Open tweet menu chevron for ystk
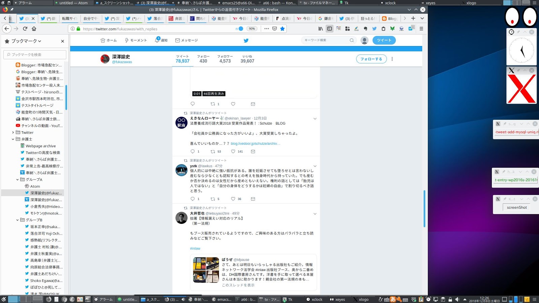The width and height of the screenshot is (539, 303). 315,166
